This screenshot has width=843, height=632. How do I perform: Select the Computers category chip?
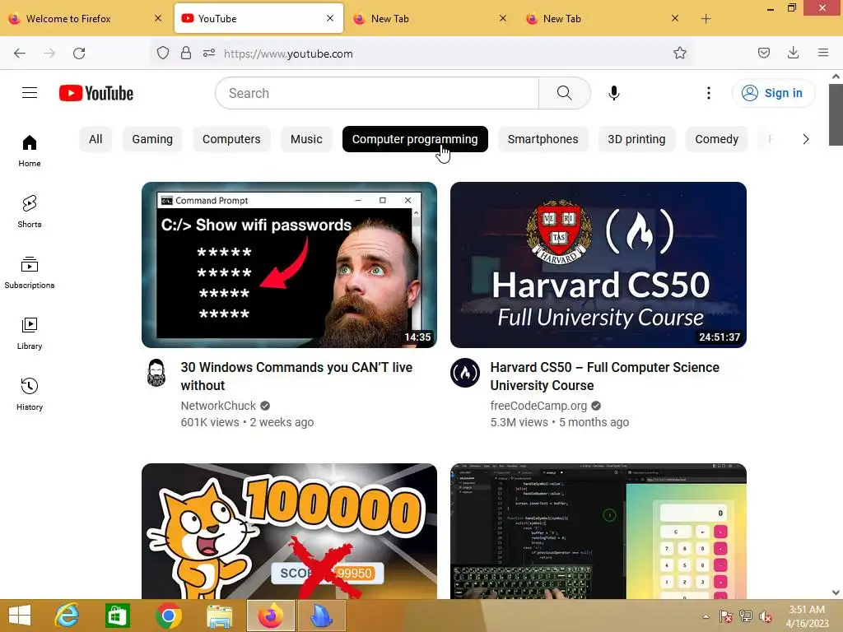coord(231,139)
